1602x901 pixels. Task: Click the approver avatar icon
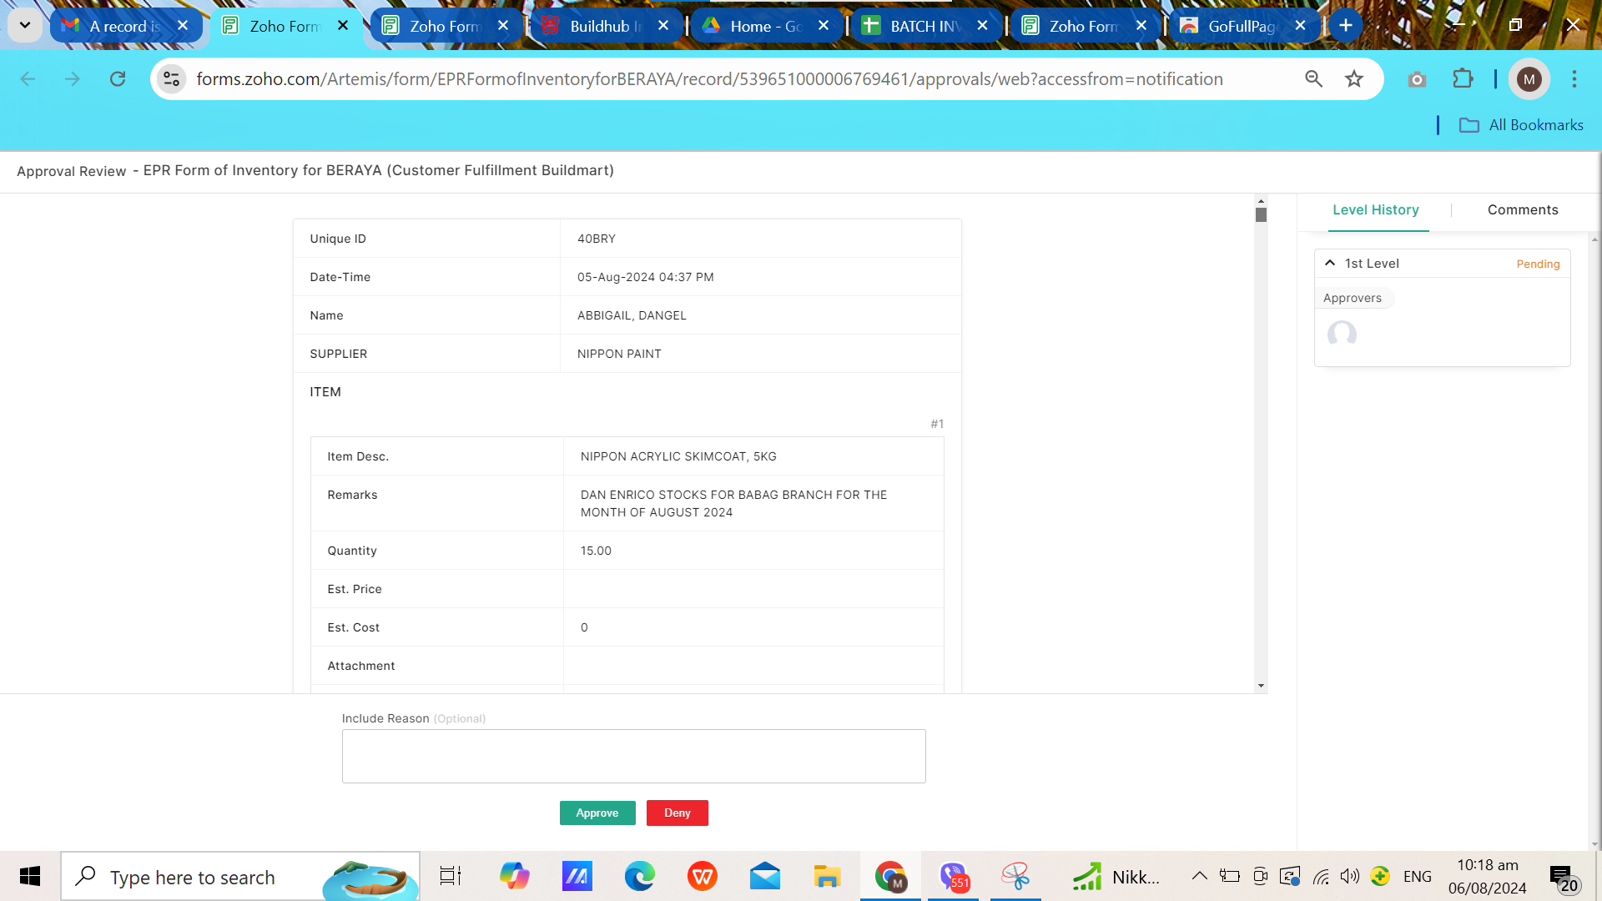(1342, 335)
